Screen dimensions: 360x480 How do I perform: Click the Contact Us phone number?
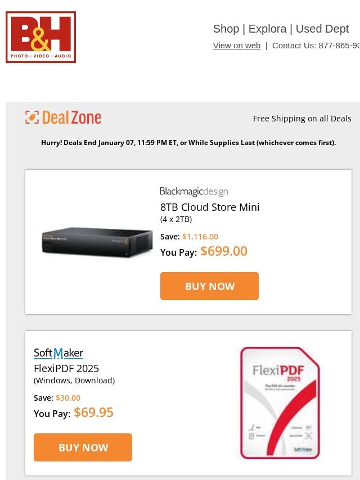pyautogui.click(x=339, y=46)
